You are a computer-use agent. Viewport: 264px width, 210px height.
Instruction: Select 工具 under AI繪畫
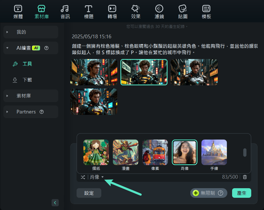click(27, 64)
